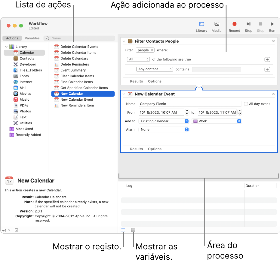This screenshot has width=280, height=263.
Task: Select Internet category in sidebar
Action: click(x=23, y=82)
